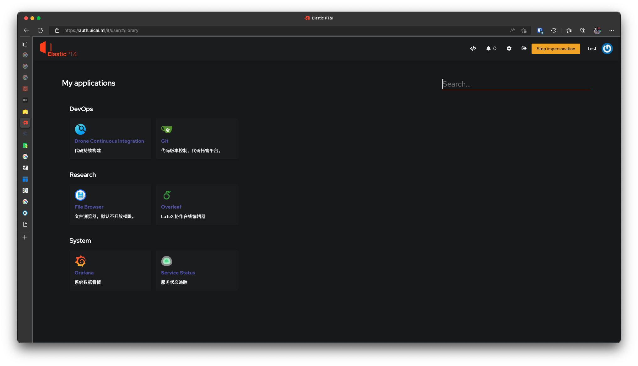
Task: Open the Drone Continuous integration link
Action: click(x=109, y=141)
